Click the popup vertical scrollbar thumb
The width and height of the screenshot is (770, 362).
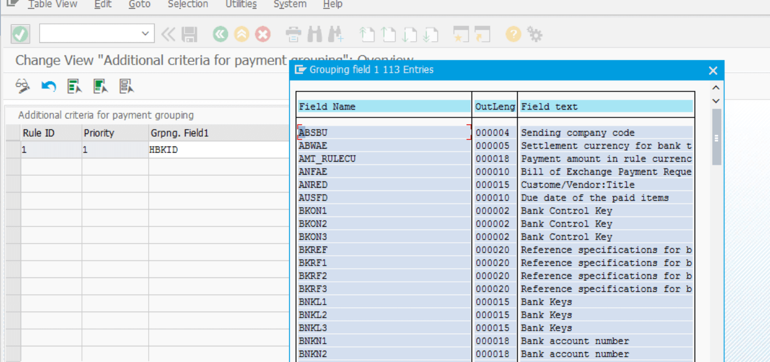point(716,137)
